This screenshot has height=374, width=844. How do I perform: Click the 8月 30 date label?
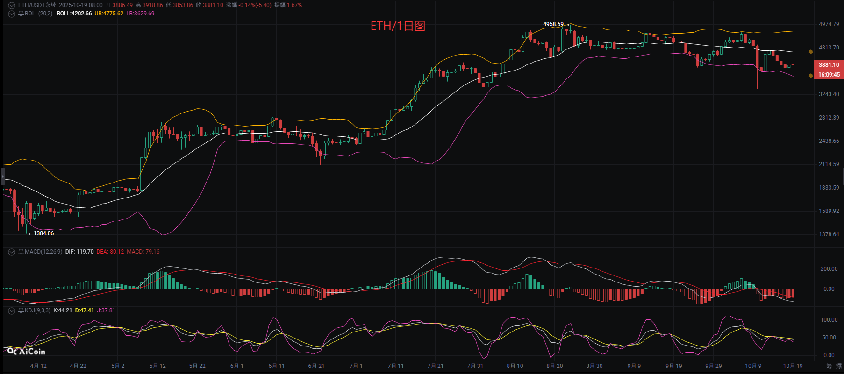point(594,366)
